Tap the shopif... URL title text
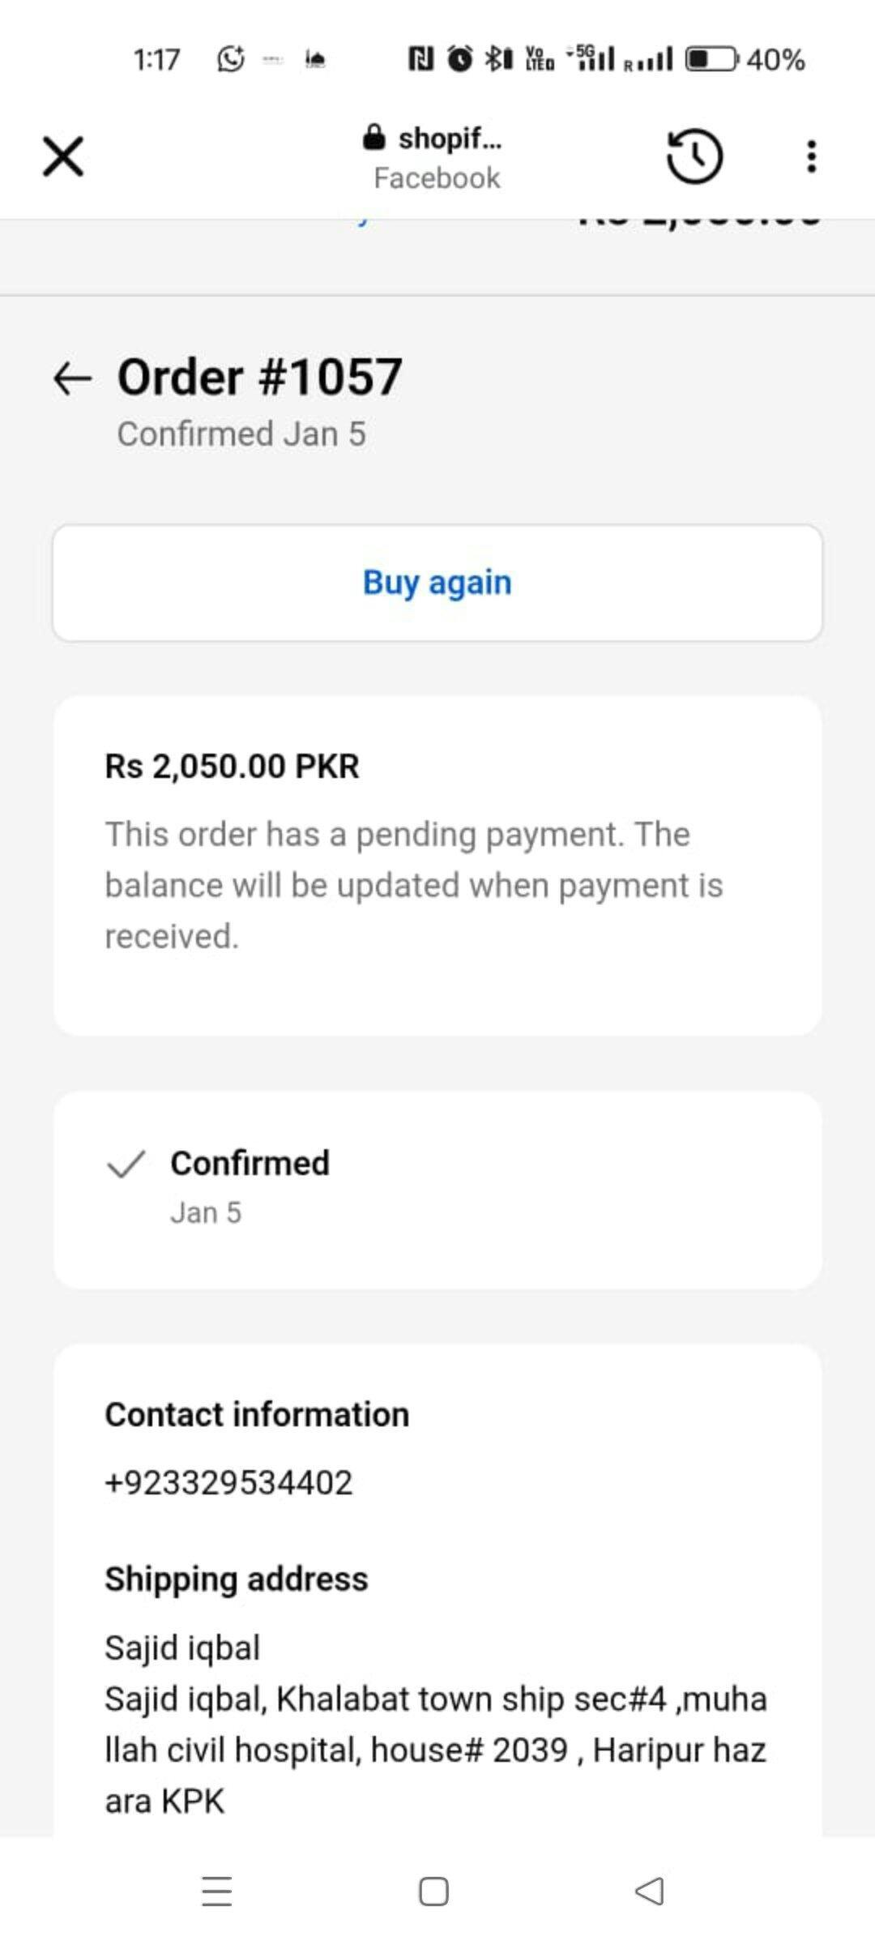Image resolution: width=875 pixels, height=1945 pixels. [450, 139]
